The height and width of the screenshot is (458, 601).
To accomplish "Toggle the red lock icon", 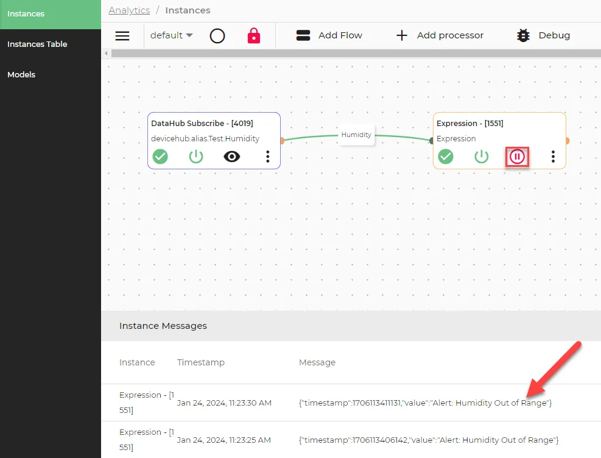I will pos(254,36).
